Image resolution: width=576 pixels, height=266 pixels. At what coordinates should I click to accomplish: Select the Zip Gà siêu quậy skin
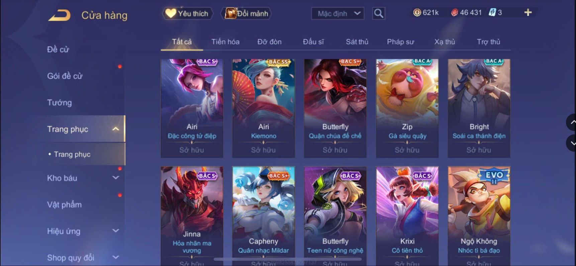tap(407, 108)
